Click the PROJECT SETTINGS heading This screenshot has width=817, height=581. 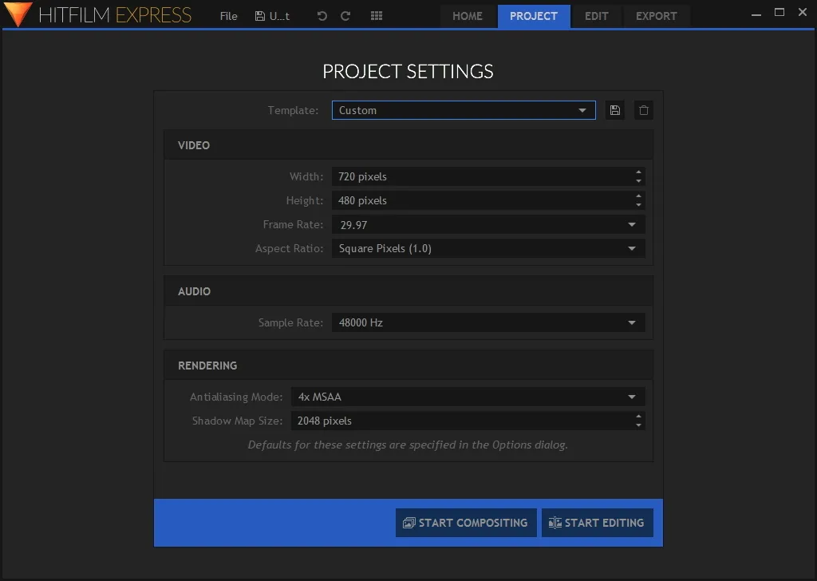408,71
